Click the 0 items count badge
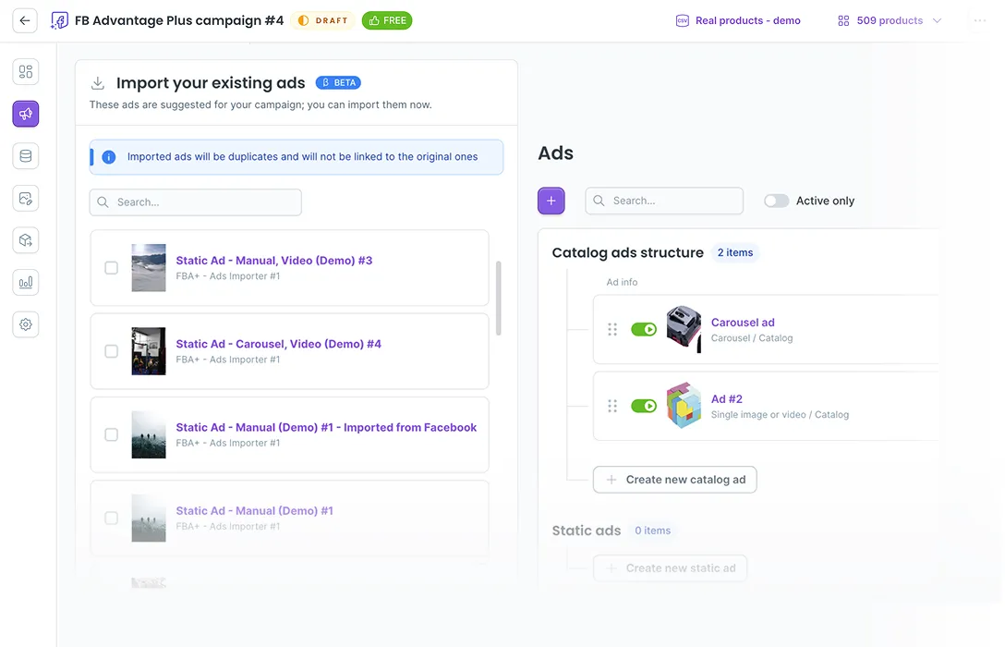The height and width of the screenshot is (647, 1005). tap(652, 531)
